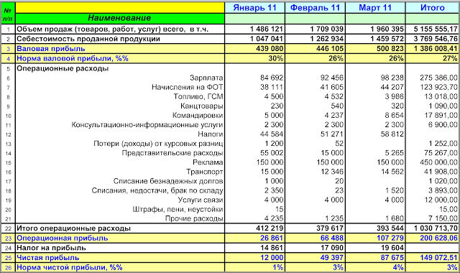Select the Январь 11 column header
Image resolution: width=460 pixels, height=273 pixels.
(x=254, y=8)
